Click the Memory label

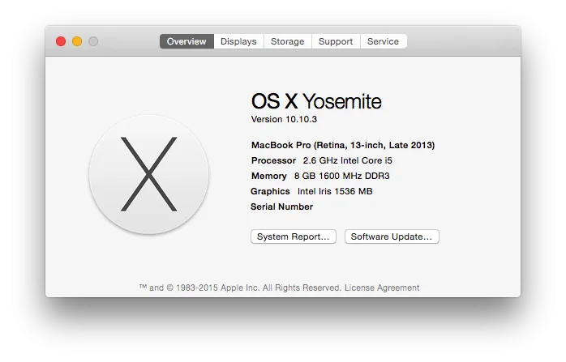269,176
